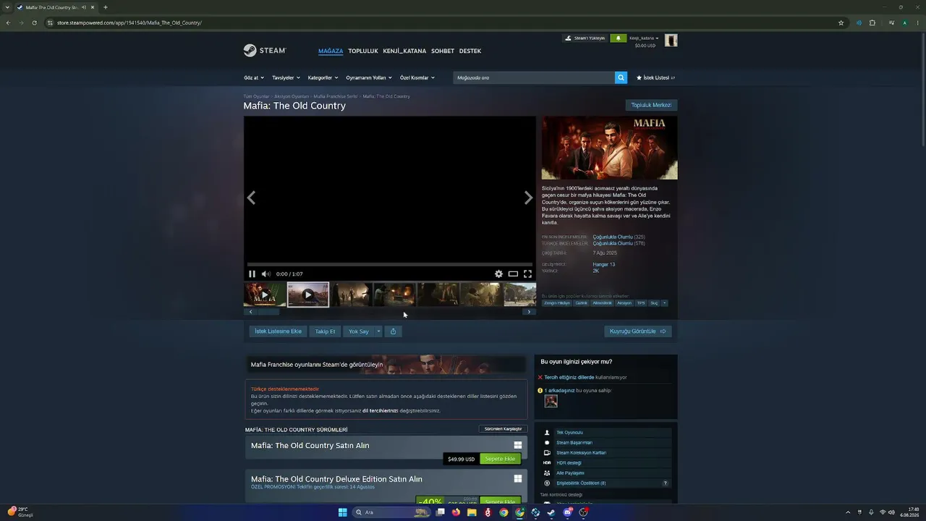Click the Takip Et follow button
This screenshot has width=926, height=521.
tap(325, 331)
